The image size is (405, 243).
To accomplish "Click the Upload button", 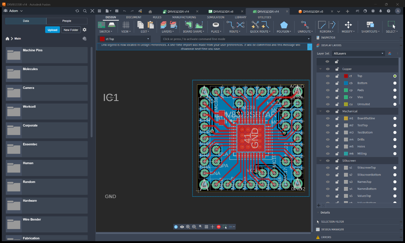I will click(52, 30).
